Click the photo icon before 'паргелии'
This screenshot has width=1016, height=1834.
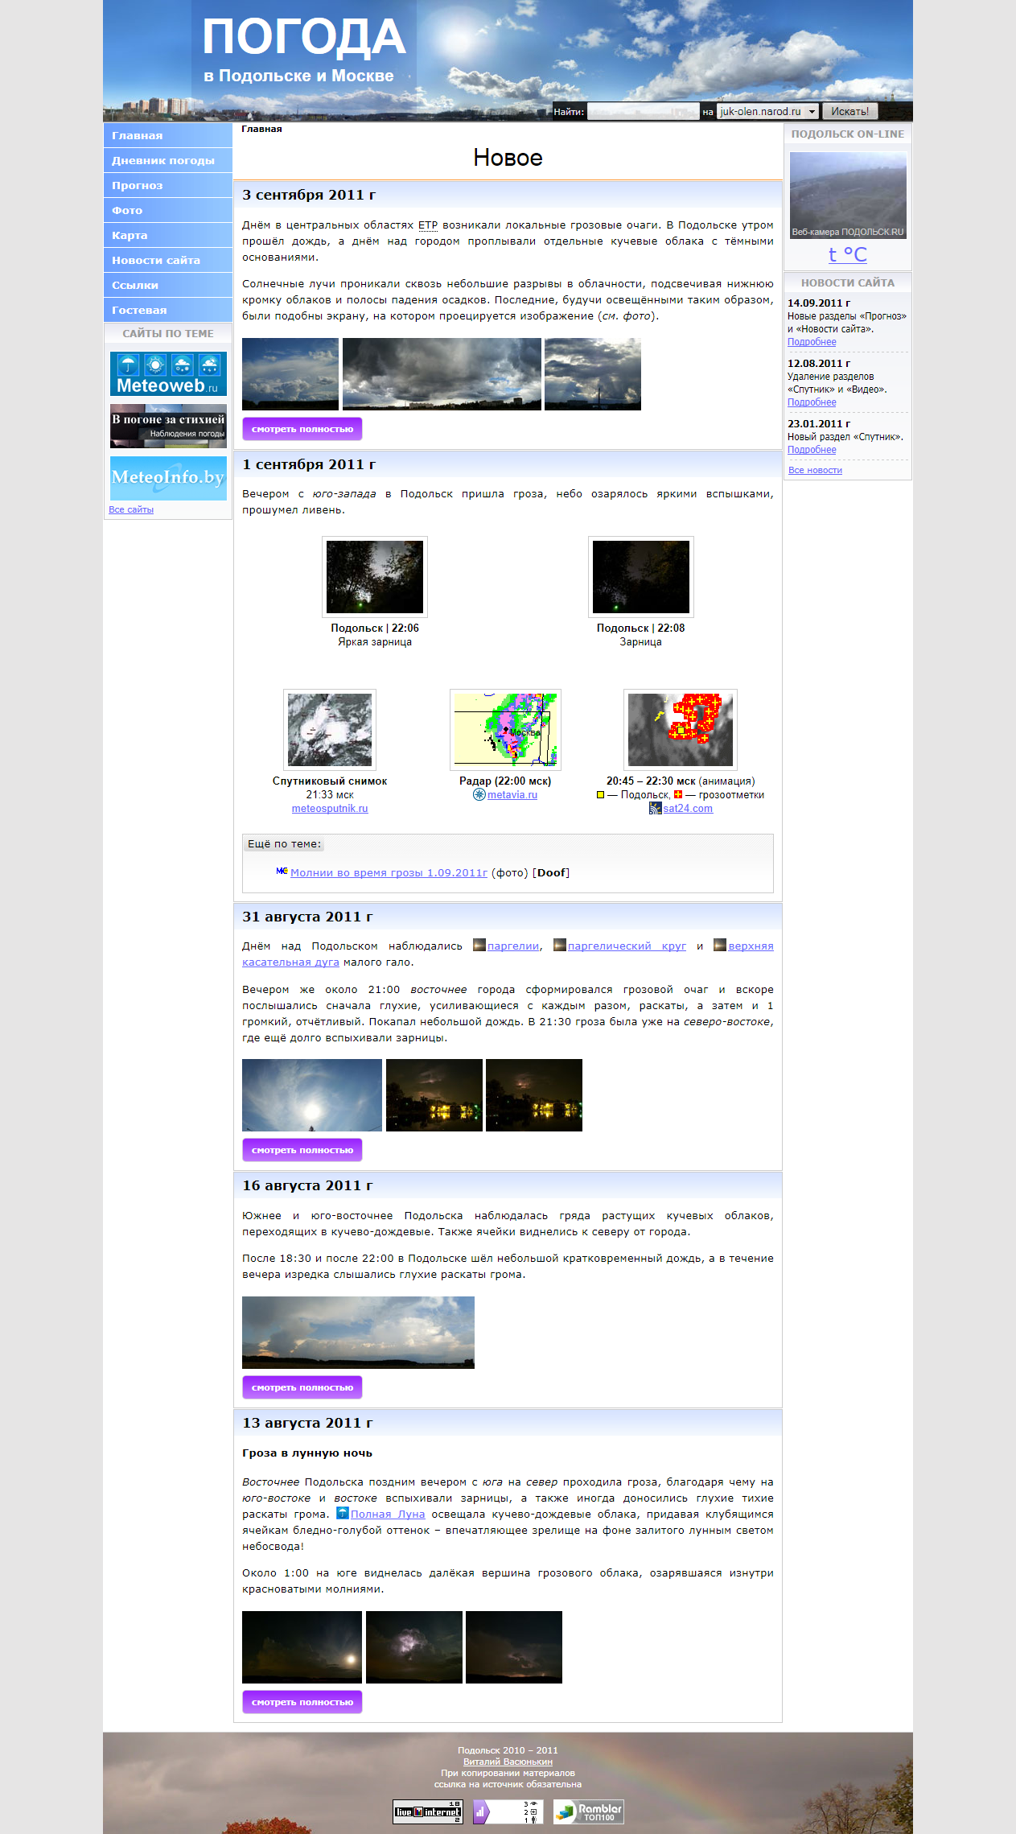point(479,946)
